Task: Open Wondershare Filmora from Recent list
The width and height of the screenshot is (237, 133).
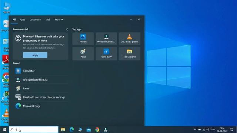Action: 40,80
